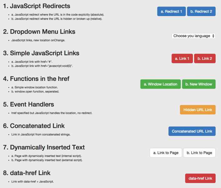Click the '2. Dropdown Menu Links' heading
Image resolution: width=221 pixels, height=188 pixels.
[x=39, y=32]
